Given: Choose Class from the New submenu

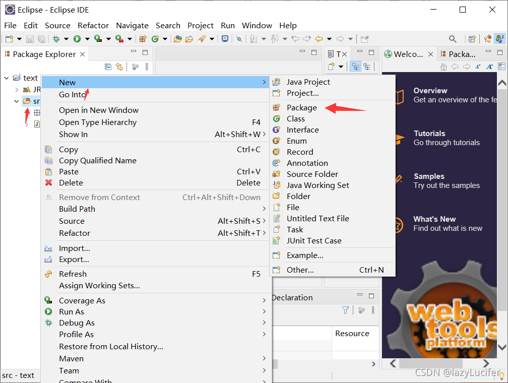Looking at the screenshot, I should tap(333, 118).
